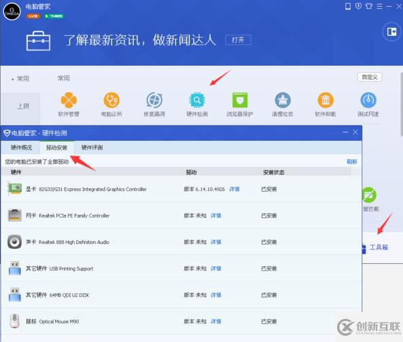Click the green ad-block icon on right
Viewport: 403px width, 342px height.
pyautogui.click(x=369, y=195)
